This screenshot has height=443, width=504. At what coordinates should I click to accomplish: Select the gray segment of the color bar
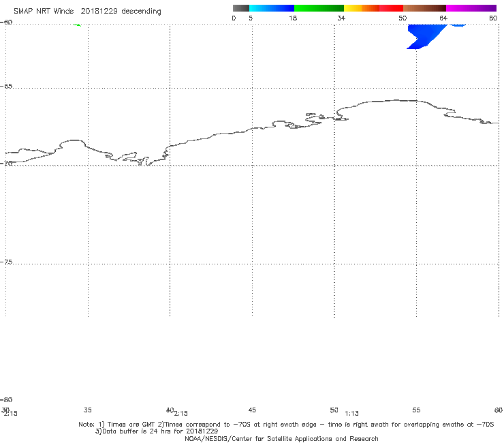tap(240, 8)
